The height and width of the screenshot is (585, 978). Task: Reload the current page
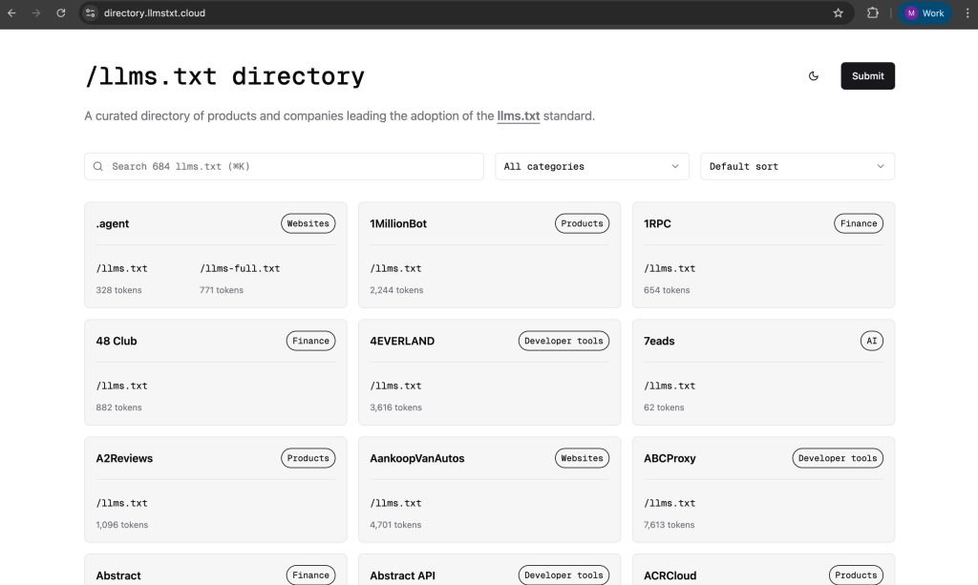(60, 13)
